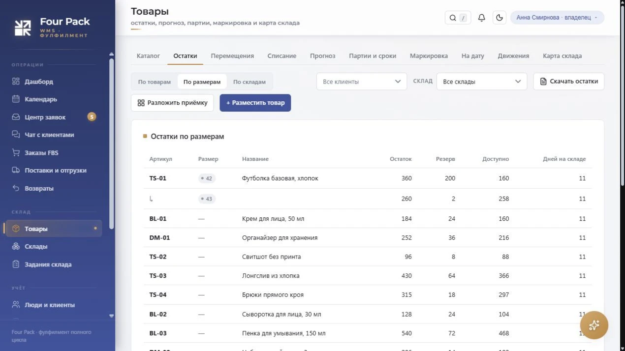Toggle dark mode moon icon

(x=500, y=18)
